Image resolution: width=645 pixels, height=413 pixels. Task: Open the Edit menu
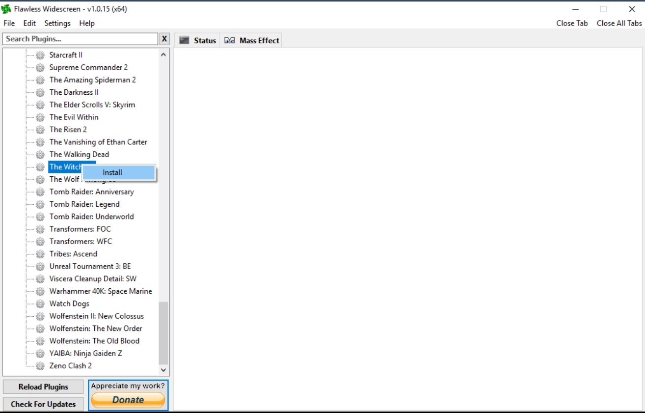tap(29, 23)
